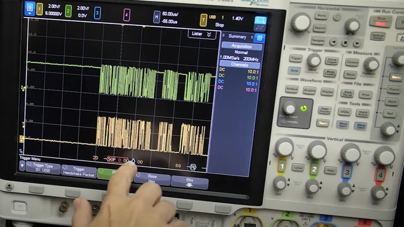Expand the Lister panel chevron
The width and height of the screenshot is (404, 227).
click(209, 34)
